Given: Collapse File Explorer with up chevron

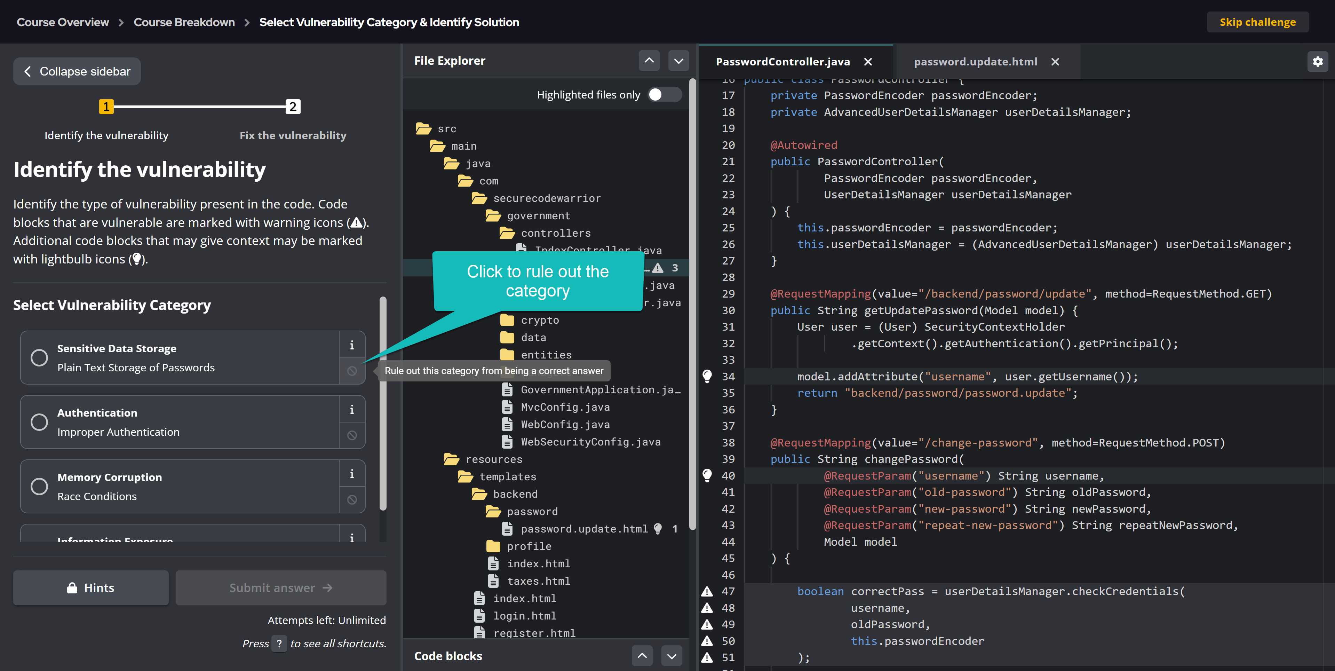Looking at the screenshot, I should pos(649,61).
